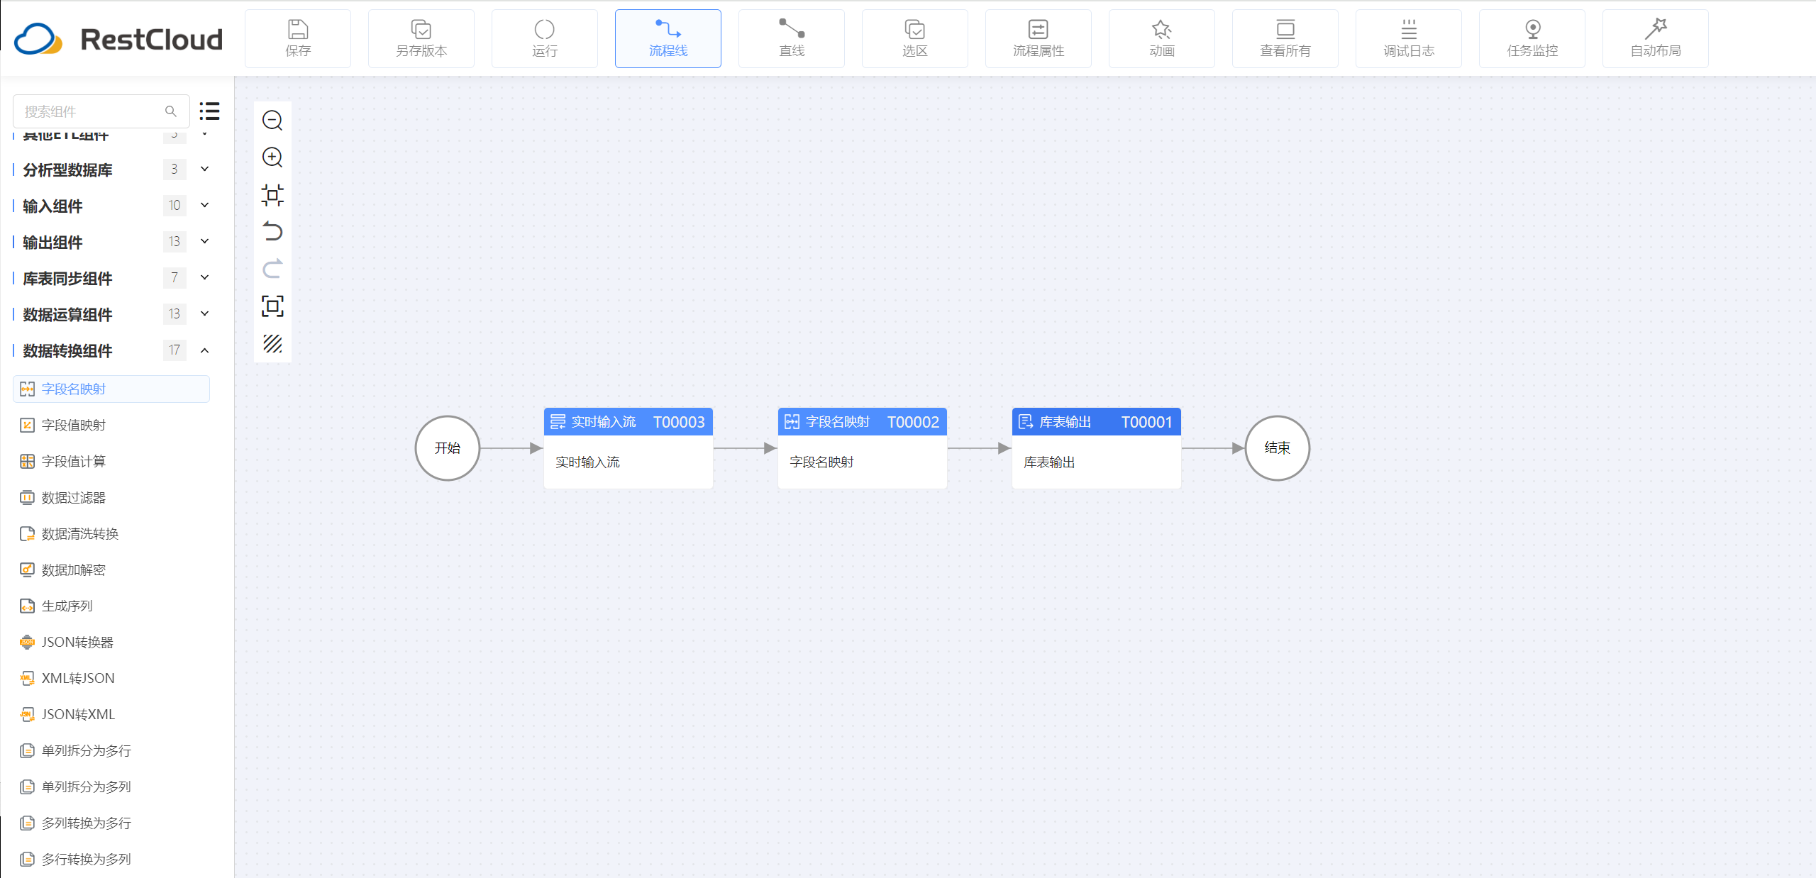Select JSON转换器 component in sidebar
This screenshot has width=1816, height=878.
click(77, 642)
